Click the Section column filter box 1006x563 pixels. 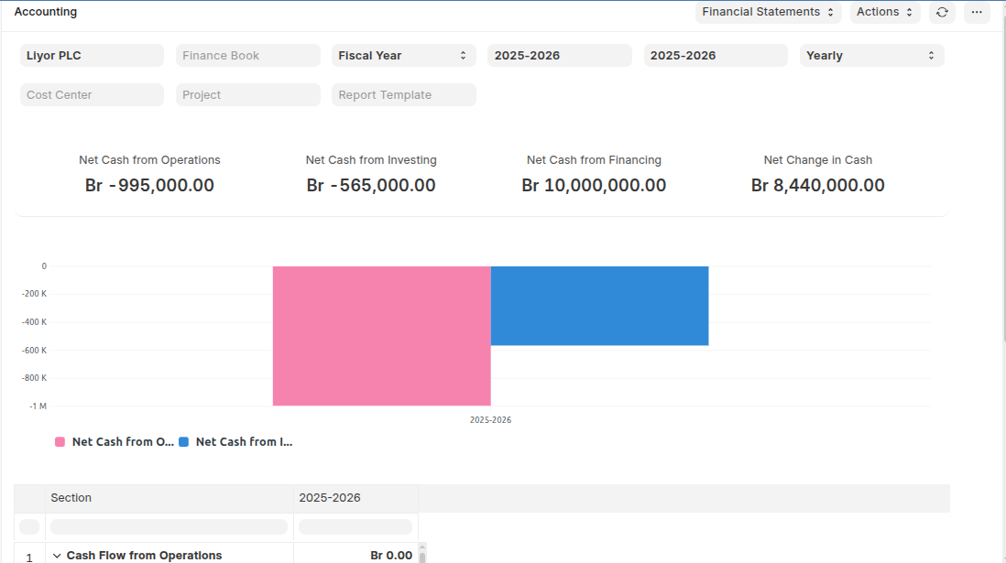pyautogui.click(x=169, y=527)
